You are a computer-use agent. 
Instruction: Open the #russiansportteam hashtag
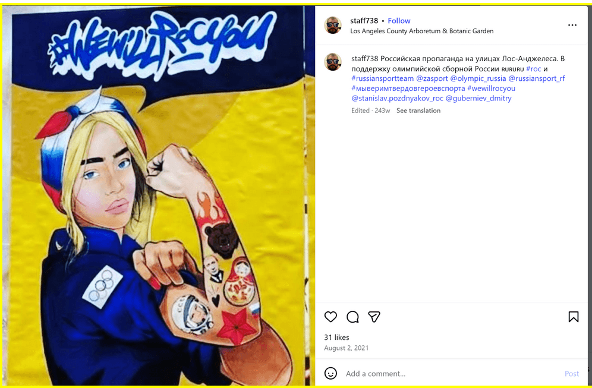pos(382,78)
